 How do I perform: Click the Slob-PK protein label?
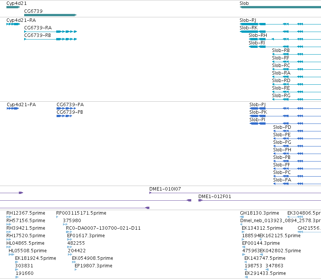(x=258, y=112)
